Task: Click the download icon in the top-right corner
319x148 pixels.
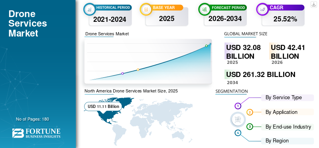Action: click(313, 4)
